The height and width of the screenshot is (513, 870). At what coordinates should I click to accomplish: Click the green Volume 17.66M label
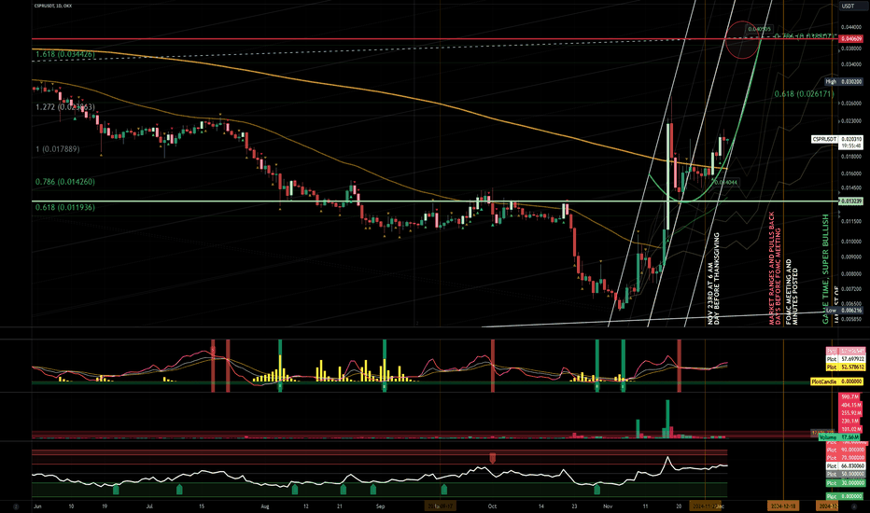click(841, 437)
